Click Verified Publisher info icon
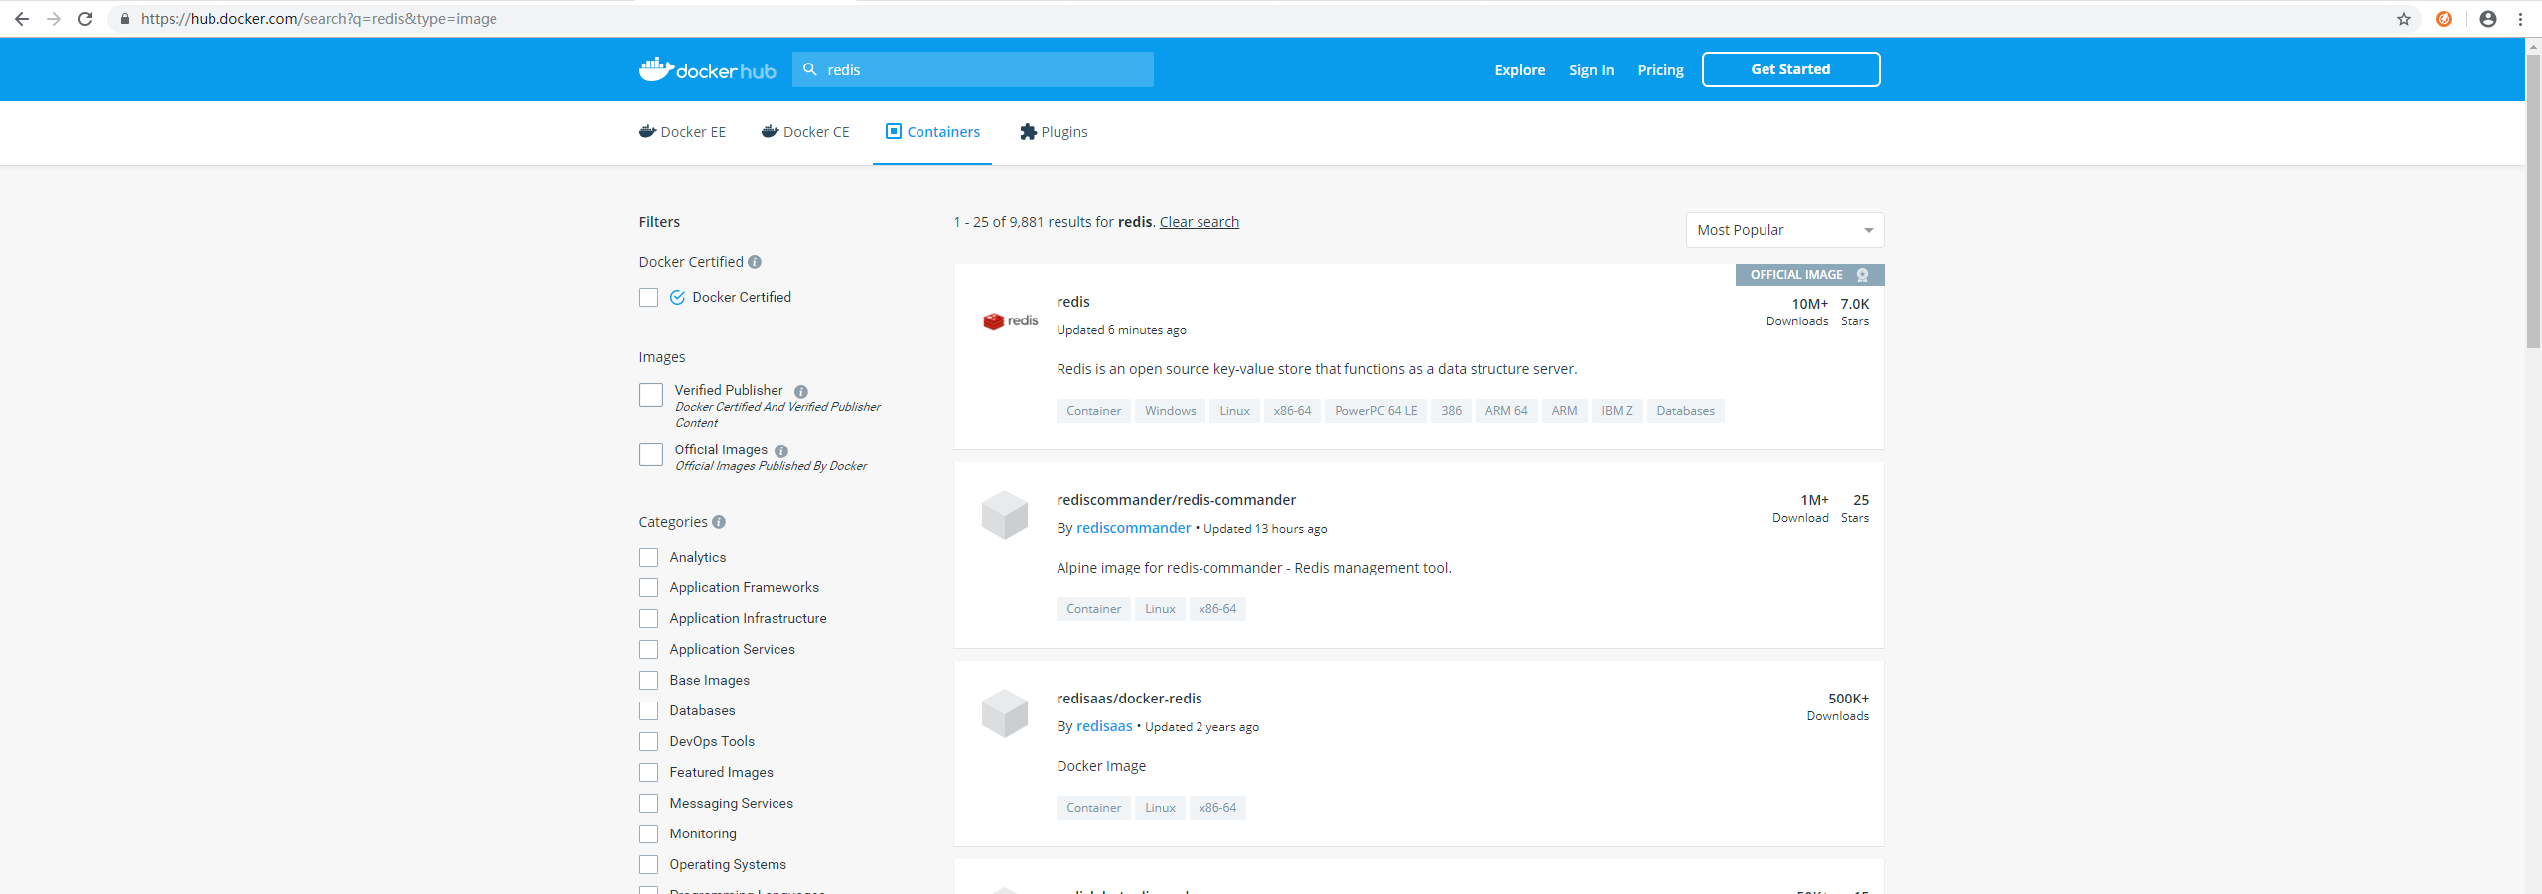 [801, 392]
